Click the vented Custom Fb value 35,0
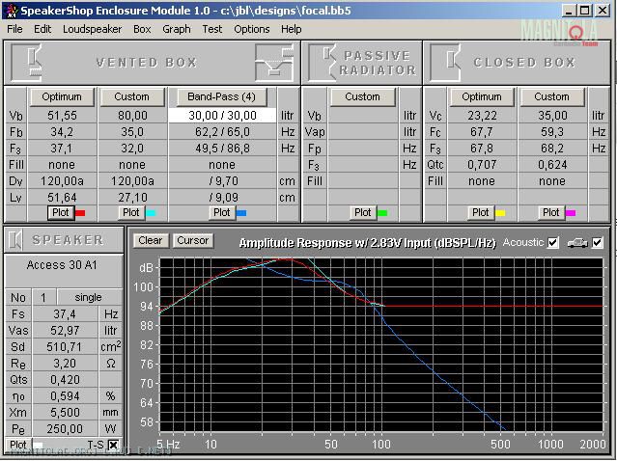Image resolution: width=617 pixels, height=461 pixels. click(132, 132)
